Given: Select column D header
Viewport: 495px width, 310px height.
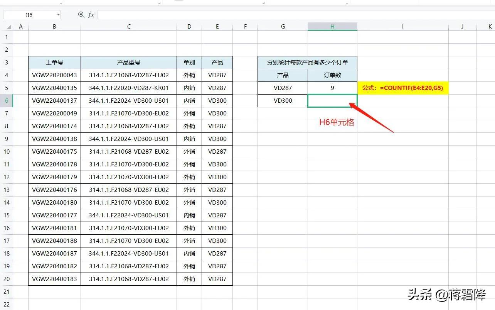Looking at the screenshot, I should pyautogui.click(x=189, y=27).
